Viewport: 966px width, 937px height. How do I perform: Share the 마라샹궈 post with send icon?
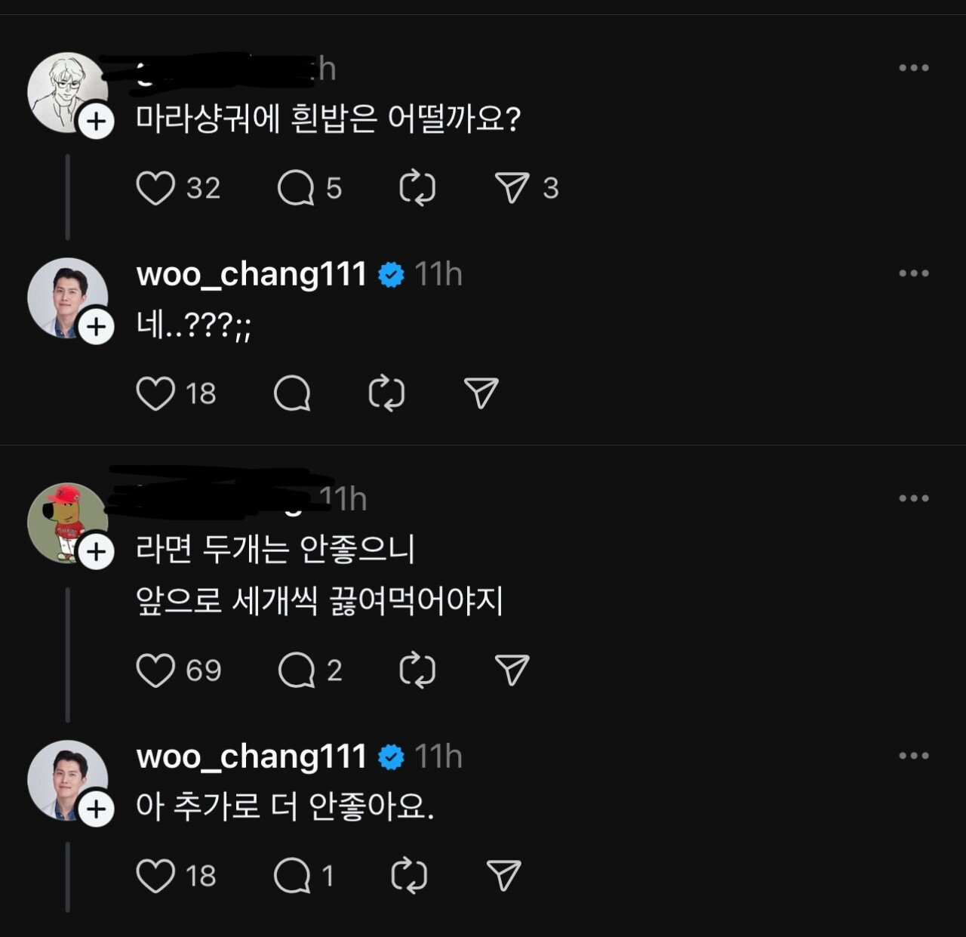coord(512,188)
